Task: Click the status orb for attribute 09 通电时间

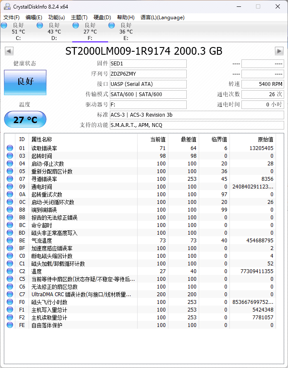Action: [x=10, y=186]
